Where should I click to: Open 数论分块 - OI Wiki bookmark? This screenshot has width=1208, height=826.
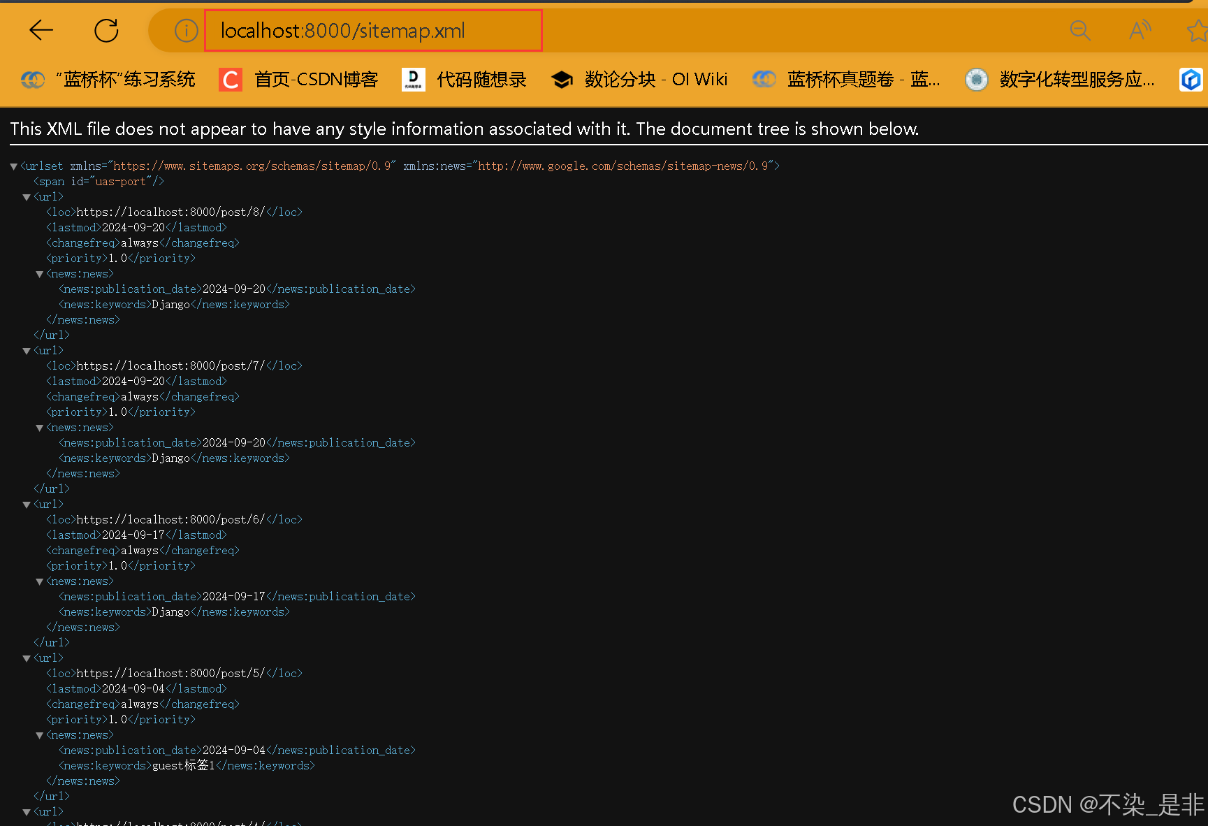pos(639,80)
